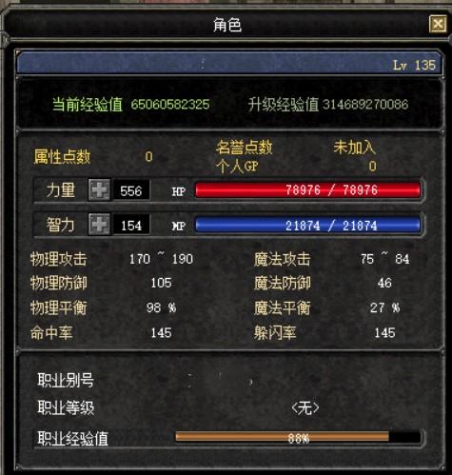The height and width of the screenshot is (475, 452).
Task: Click the 躲闪率 stat label
Action: tap(275, 333)
